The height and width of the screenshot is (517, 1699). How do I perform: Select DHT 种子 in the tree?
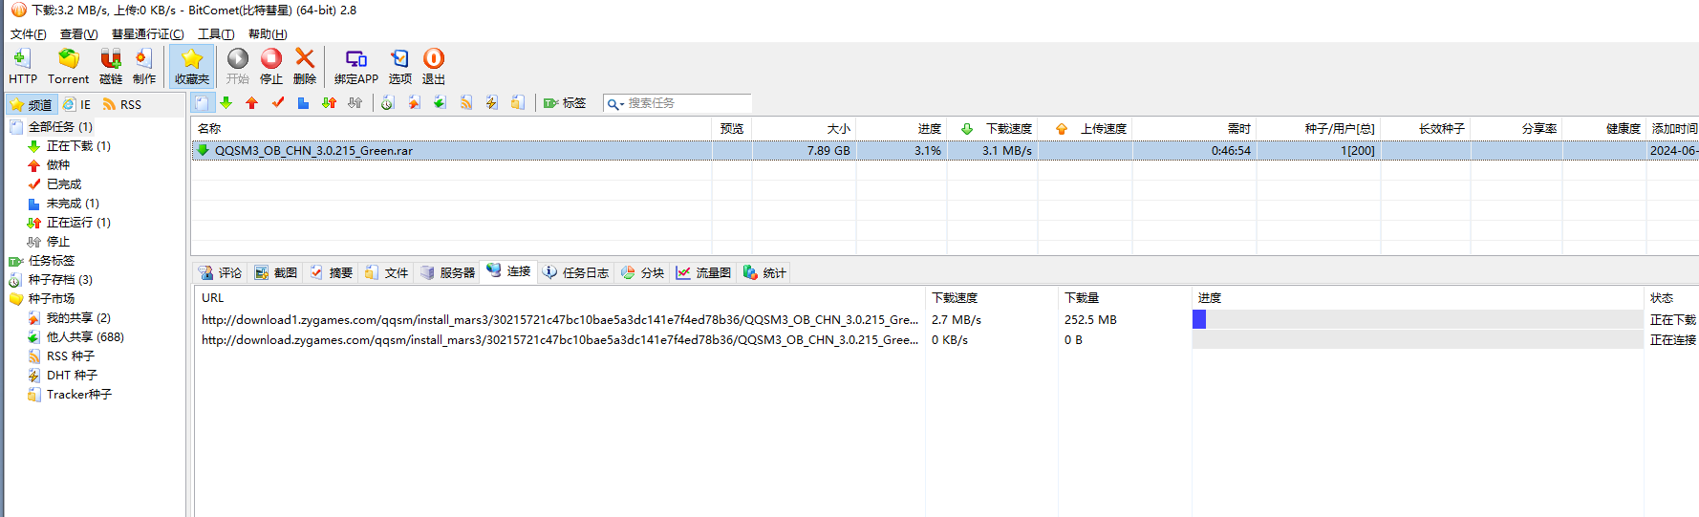coord(72,376)
